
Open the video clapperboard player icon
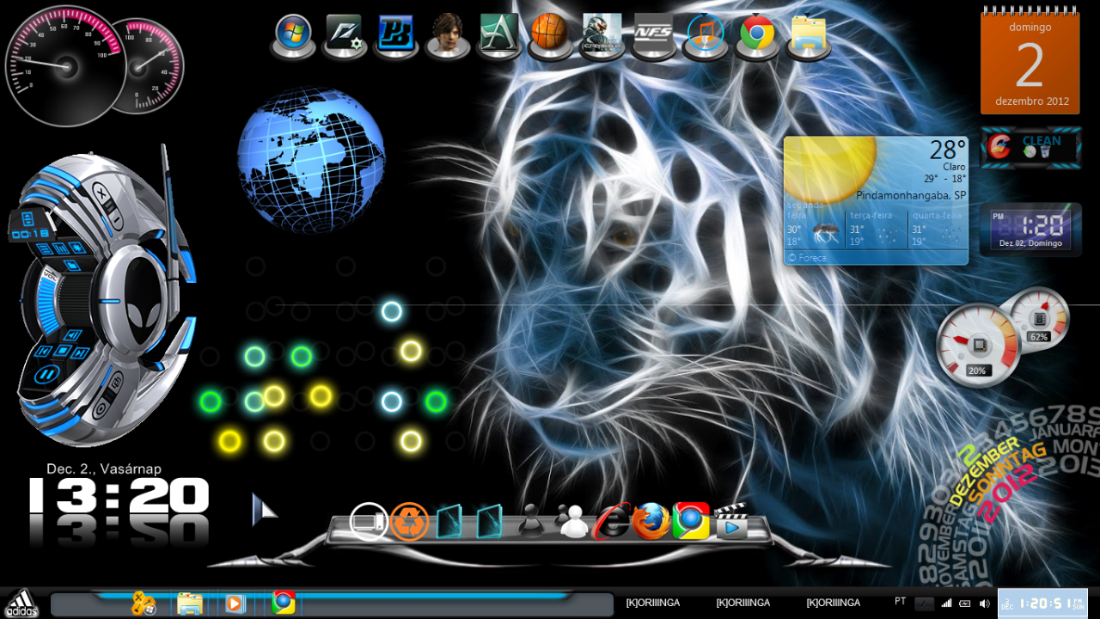click(730, 521)
